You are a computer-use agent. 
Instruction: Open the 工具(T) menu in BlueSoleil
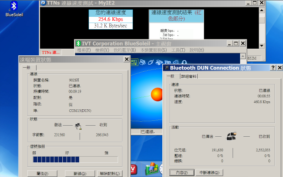(178, 50)
